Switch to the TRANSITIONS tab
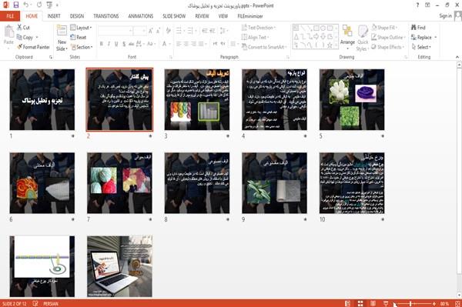The width and height of the screenshot is (462, 307). tap(106, 16)
